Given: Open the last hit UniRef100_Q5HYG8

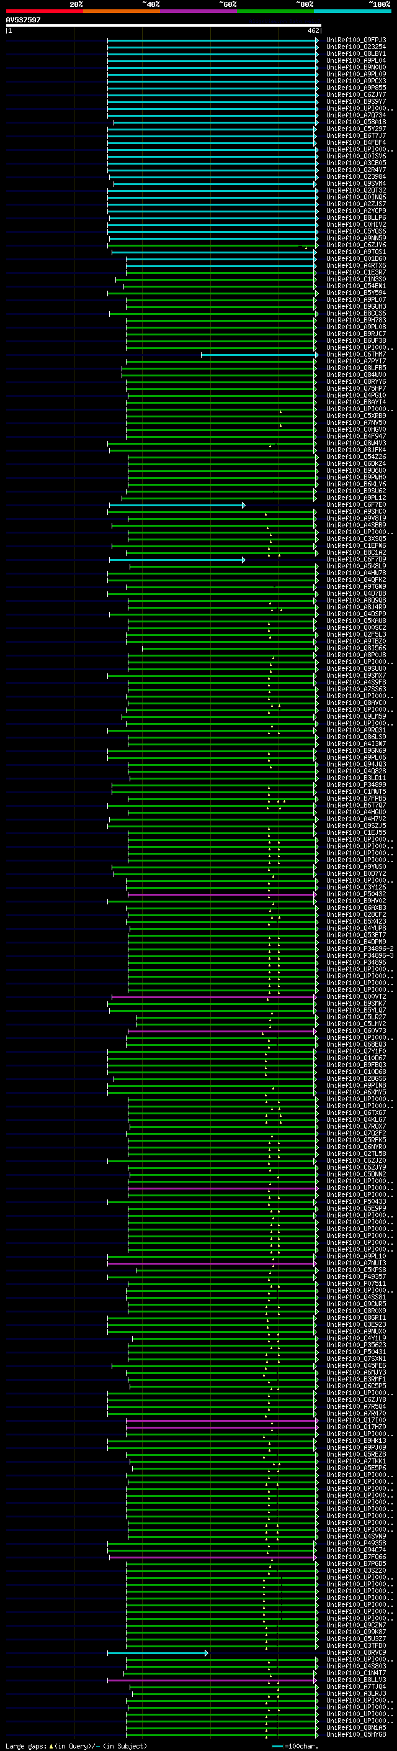Looking at the screenshot, I should (355, 1735).
